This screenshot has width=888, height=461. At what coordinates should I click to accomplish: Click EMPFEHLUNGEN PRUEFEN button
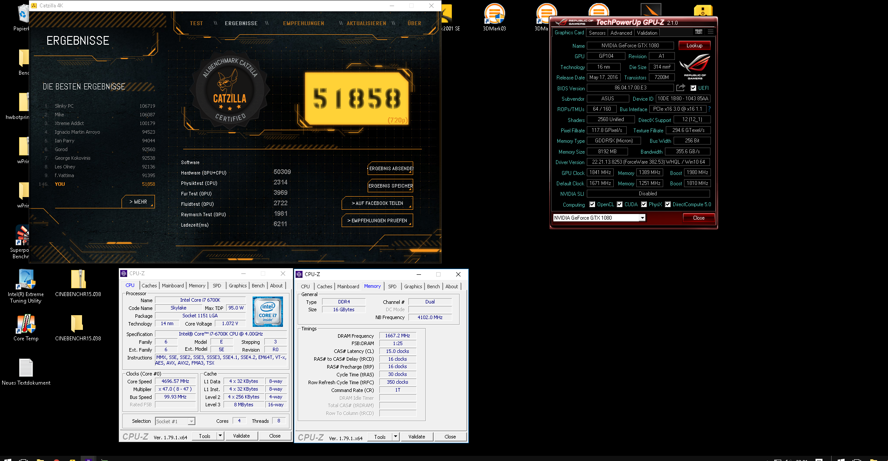377,221
